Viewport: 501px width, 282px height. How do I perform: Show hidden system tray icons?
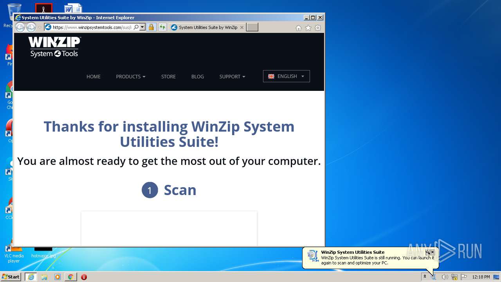click(x=425, y=277)
